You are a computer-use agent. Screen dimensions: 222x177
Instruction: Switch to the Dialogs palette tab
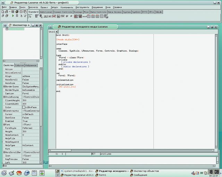coord(78,12)
